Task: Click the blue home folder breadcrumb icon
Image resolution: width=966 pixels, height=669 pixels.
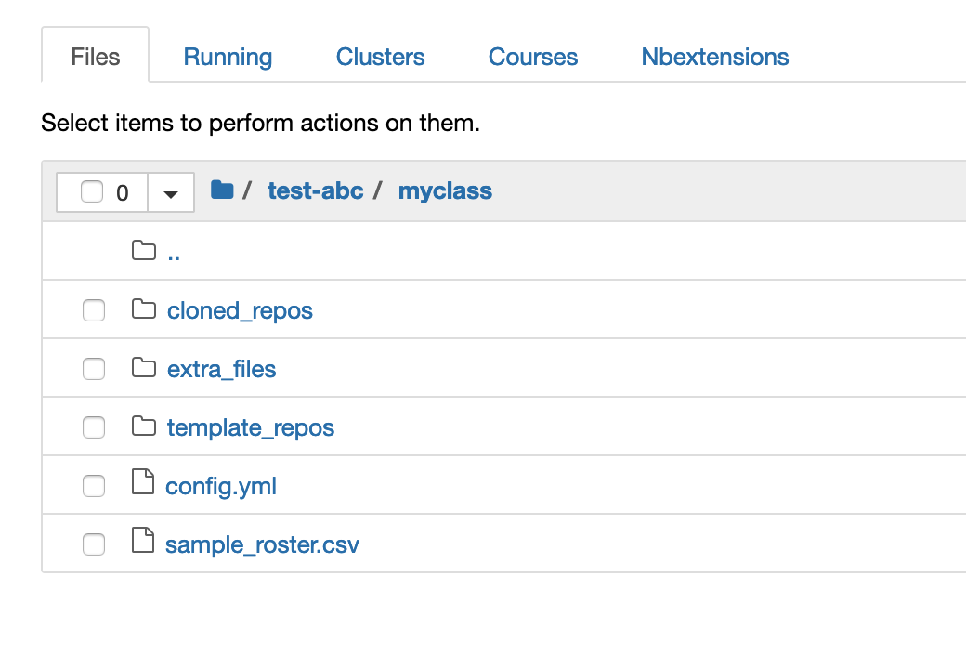Action: 222,190
